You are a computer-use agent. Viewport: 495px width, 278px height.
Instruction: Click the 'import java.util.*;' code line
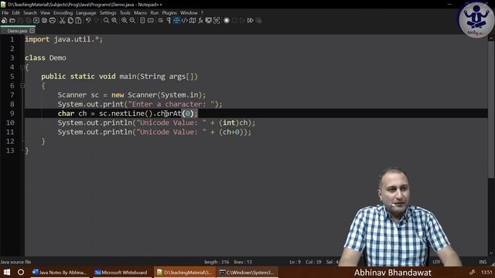pyautogui.click(x=63, y=39)
